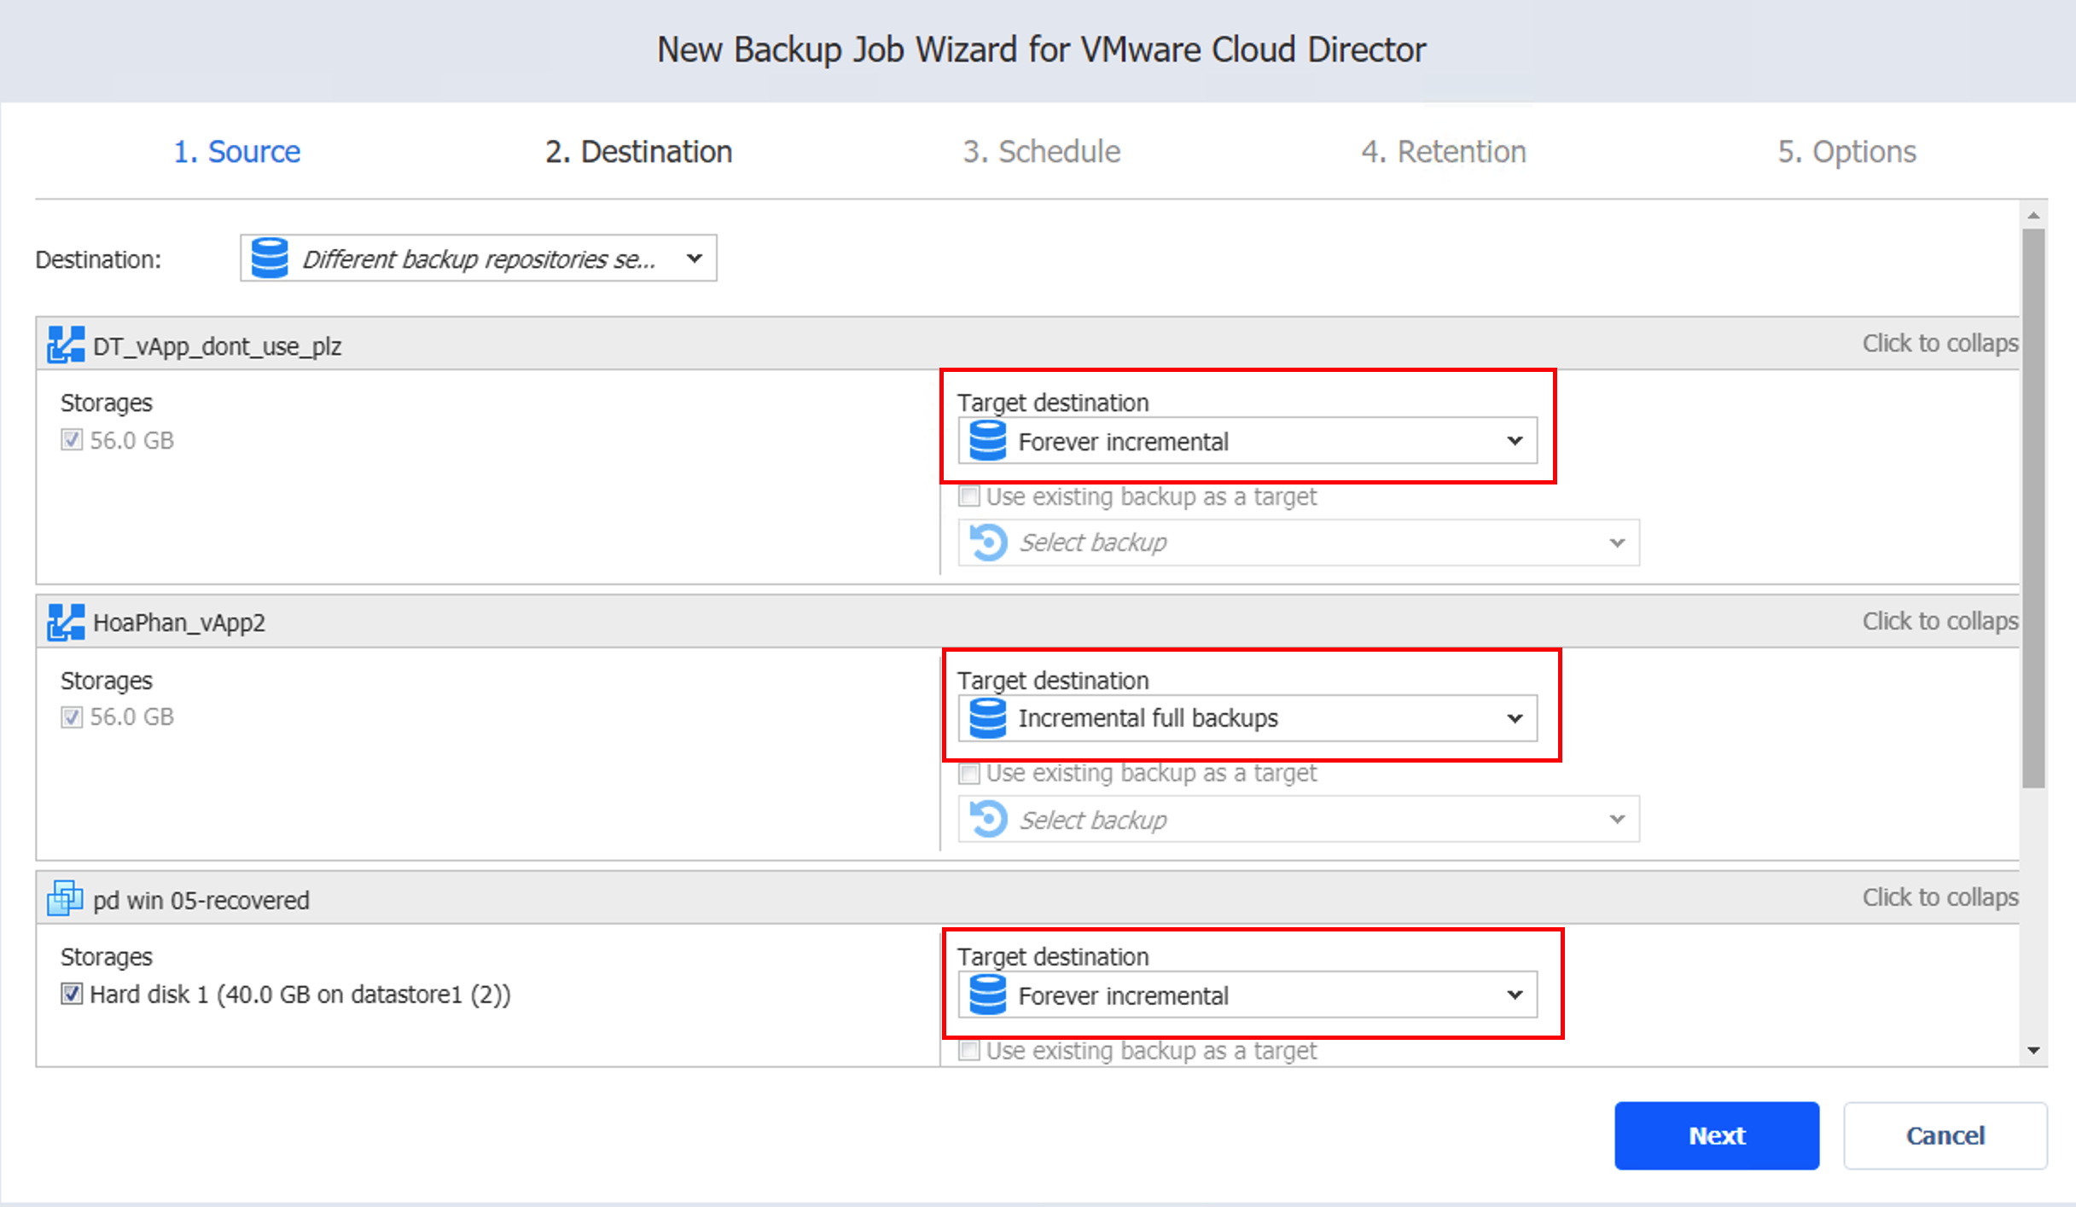
Task: Collapse the DT_vApp_dont_use_plz section
Action: tap(1939, 343)
